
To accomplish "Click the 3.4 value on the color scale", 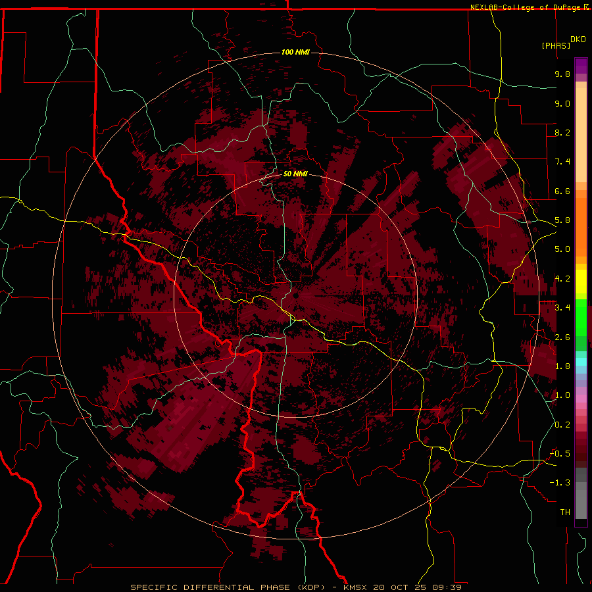I will pos(562,308).
